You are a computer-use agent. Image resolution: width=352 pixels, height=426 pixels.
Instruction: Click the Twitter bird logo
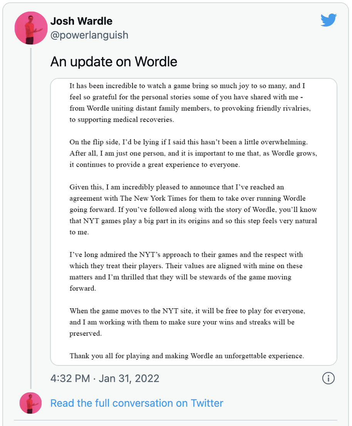coord(329,20)
